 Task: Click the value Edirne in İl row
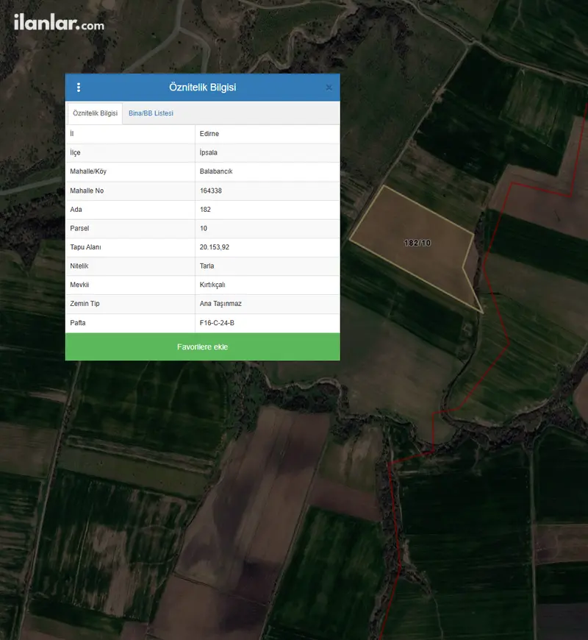[209, 134]
